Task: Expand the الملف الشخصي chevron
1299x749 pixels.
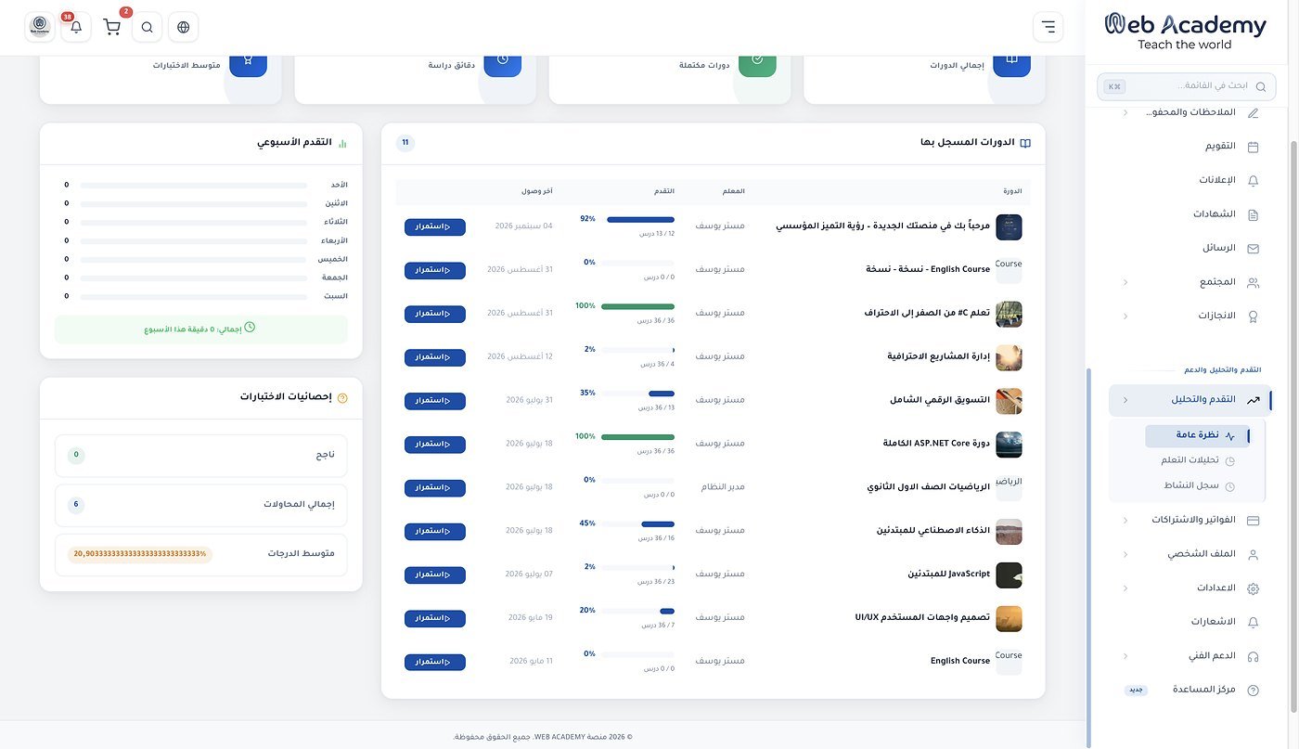Action: [x=1125, y=554]
